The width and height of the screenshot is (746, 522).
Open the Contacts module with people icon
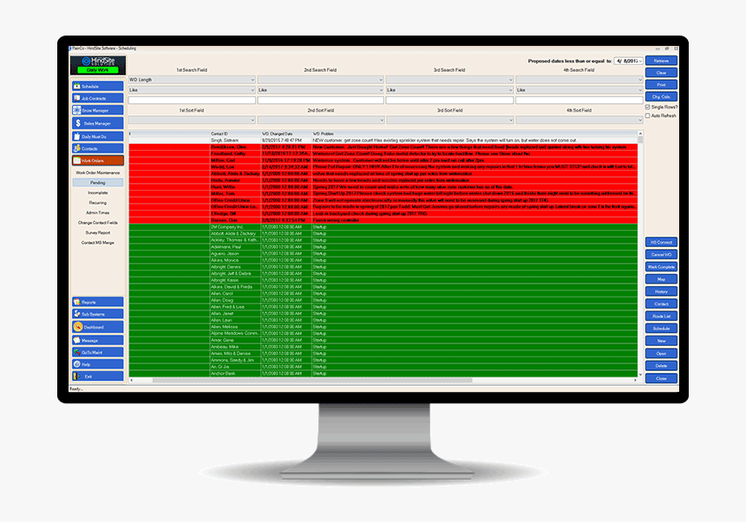97,148
